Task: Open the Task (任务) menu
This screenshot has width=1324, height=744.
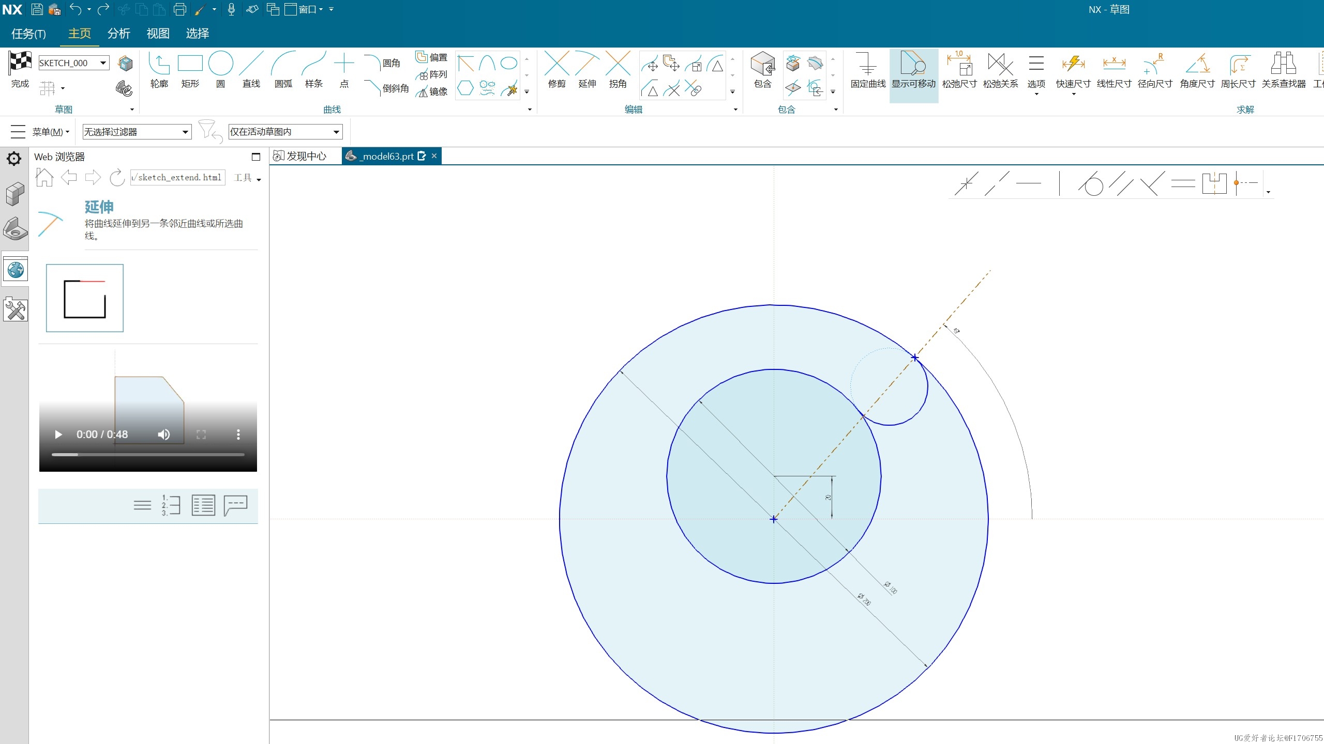Action: pyautogui.click(x=29, y=34)
